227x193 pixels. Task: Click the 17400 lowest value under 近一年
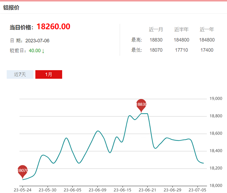tap(207, 50)
